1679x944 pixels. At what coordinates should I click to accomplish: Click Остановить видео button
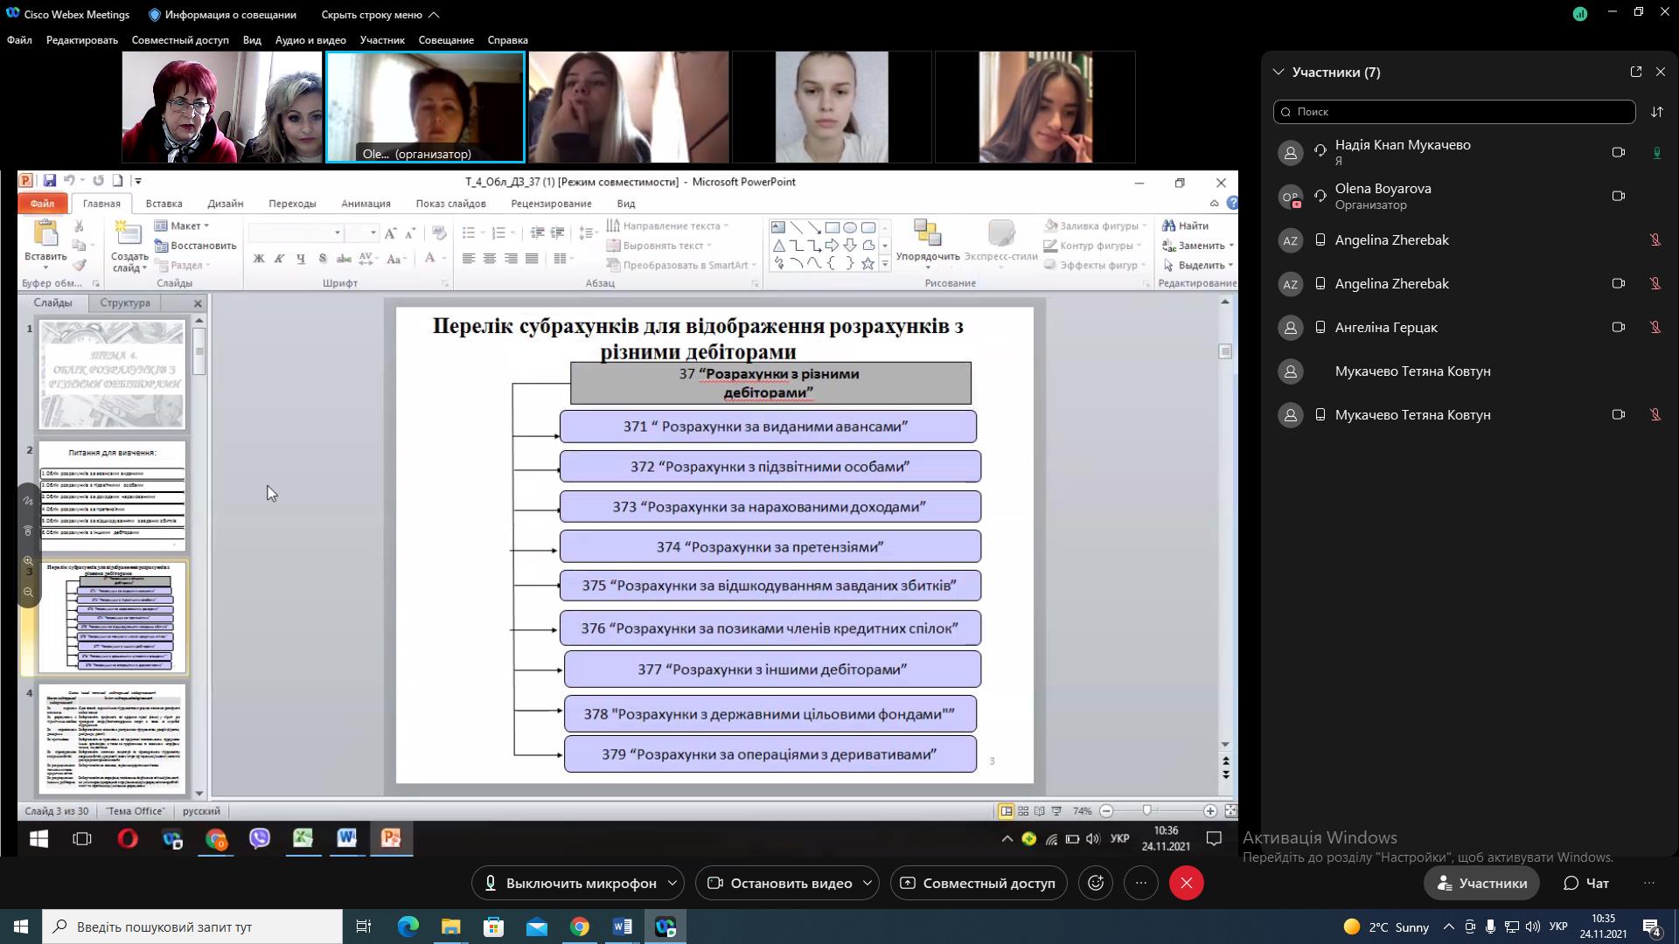tap(779, 883)
